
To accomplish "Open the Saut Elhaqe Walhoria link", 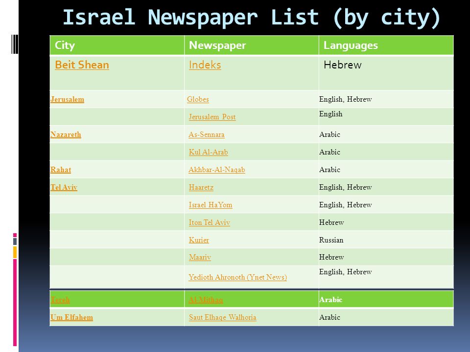I will point(222,317).
